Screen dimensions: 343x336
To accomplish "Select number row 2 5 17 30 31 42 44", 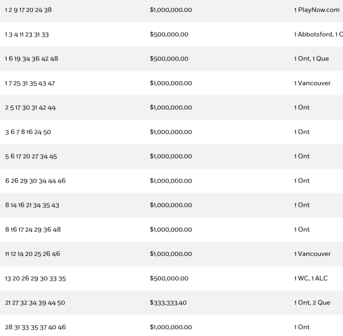I will [31, 108].
